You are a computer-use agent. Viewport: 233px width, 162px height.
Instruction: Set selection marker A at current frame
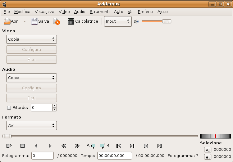[x=91, y=146]
